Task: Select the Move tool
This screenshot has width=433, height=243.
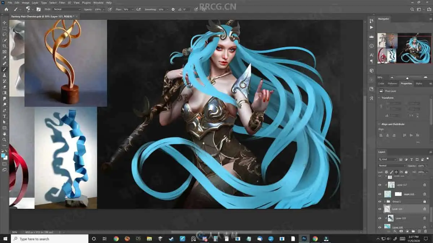Action: (5, 23)
